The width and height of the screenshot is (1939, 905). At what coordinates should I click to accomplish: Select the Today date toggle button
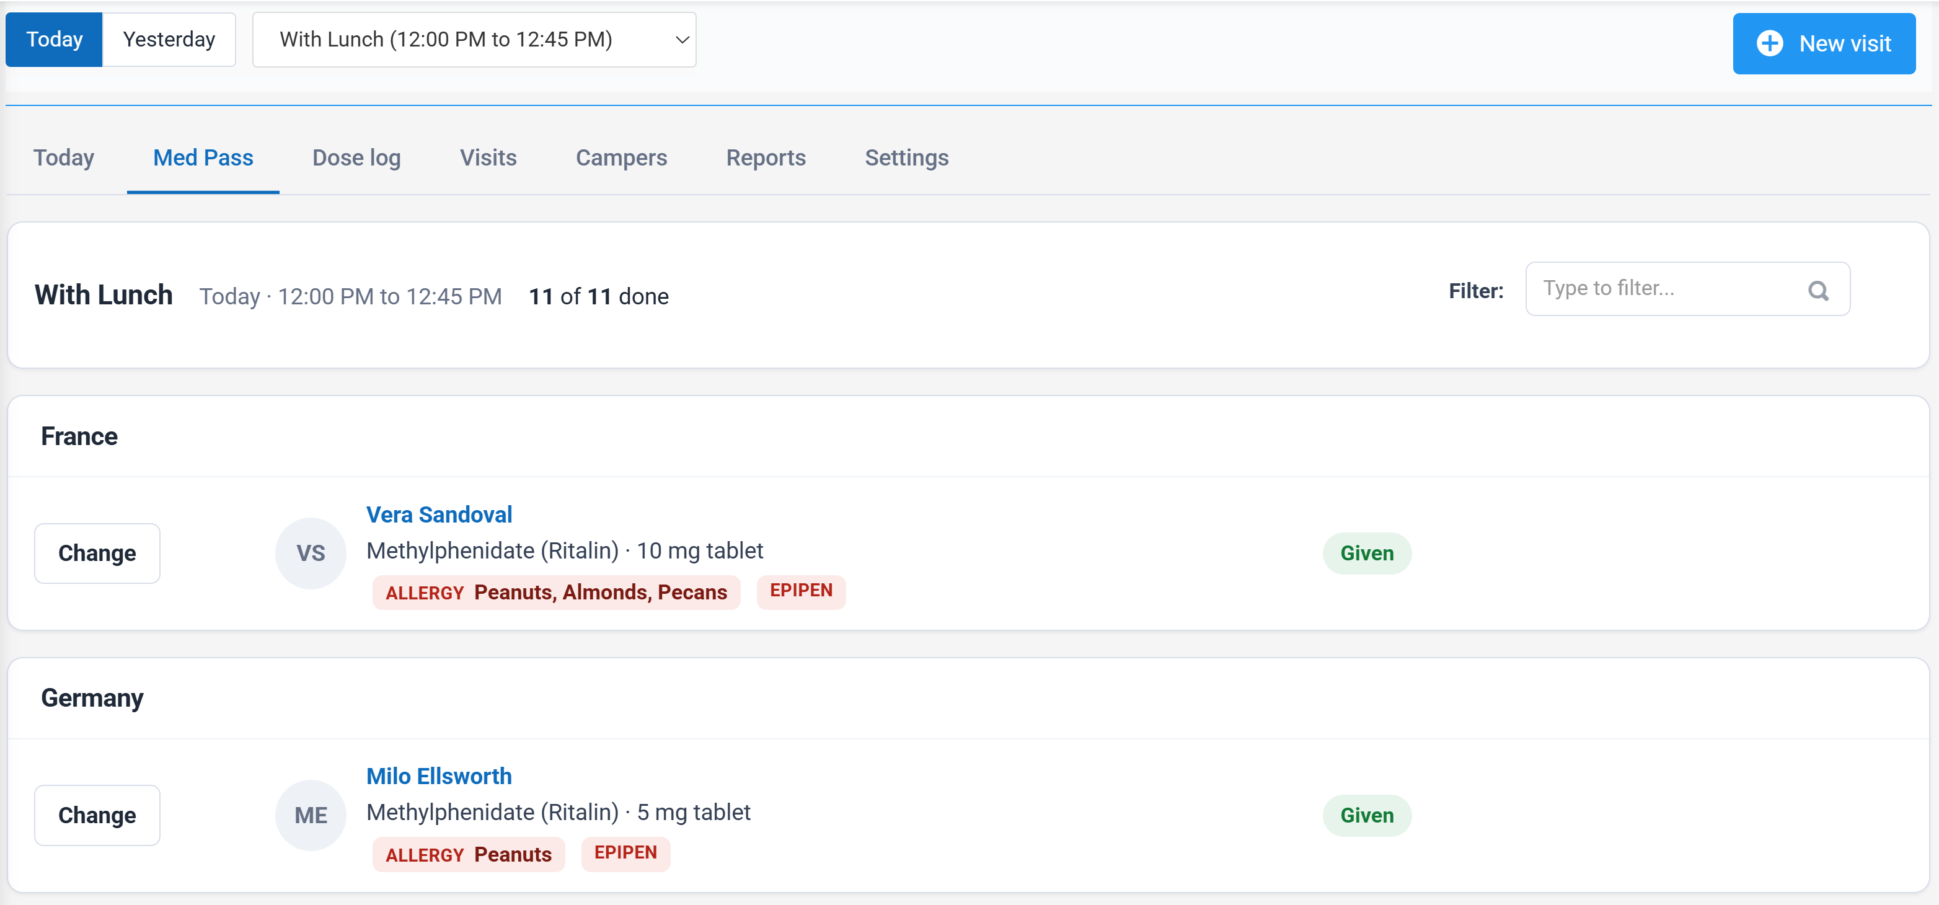coord(54,39)
